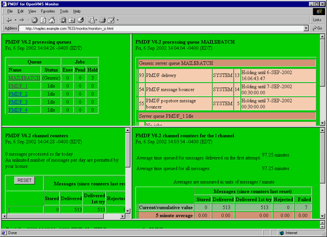The height and width of the screenshot is (237, 327).
Task: Click inside the Address URL field
Action: [161, 29]
